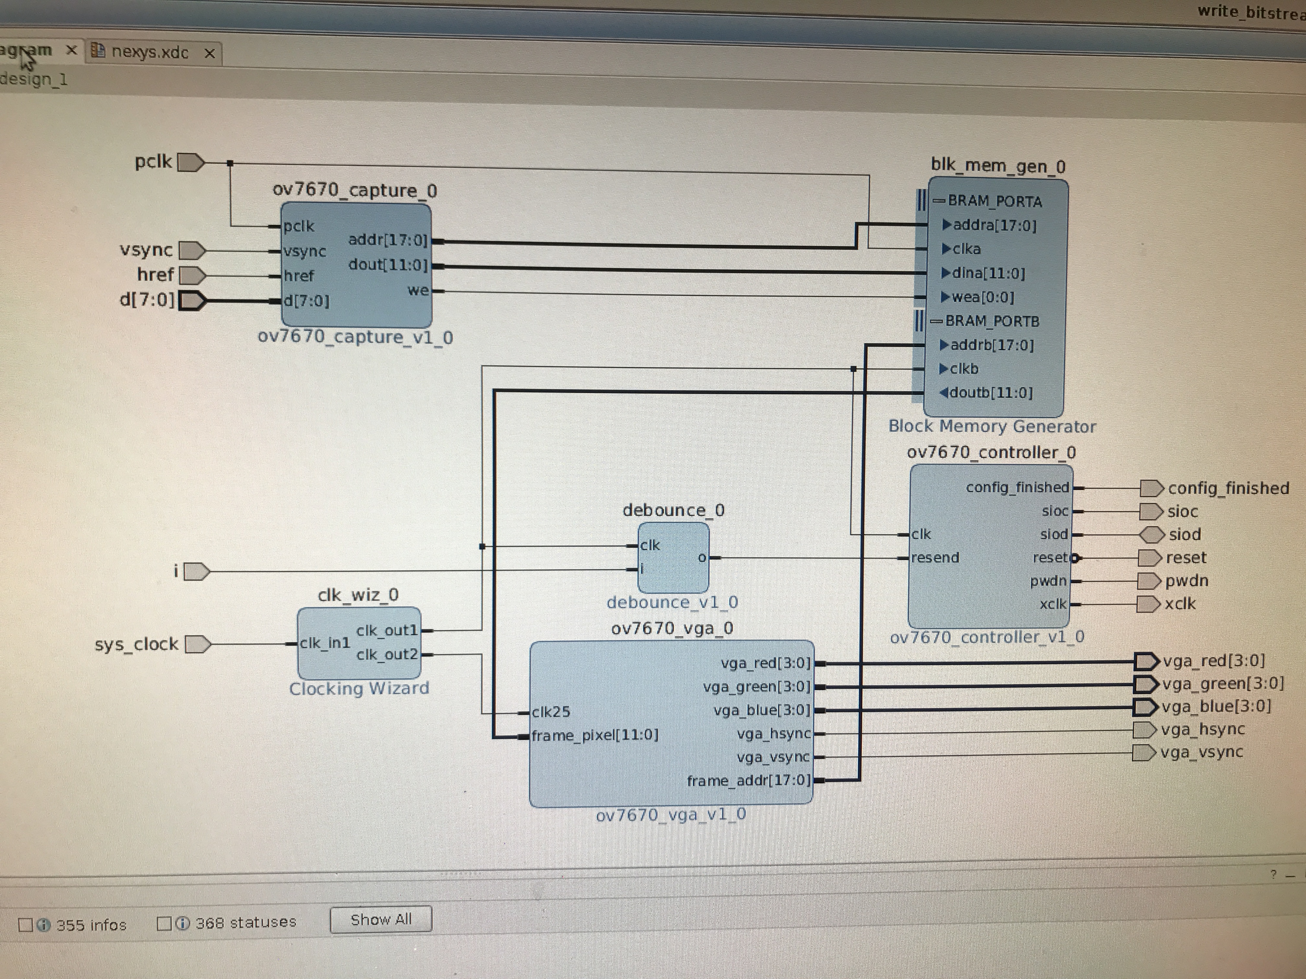Select the reset output port symbol

tap(1150, 558)
